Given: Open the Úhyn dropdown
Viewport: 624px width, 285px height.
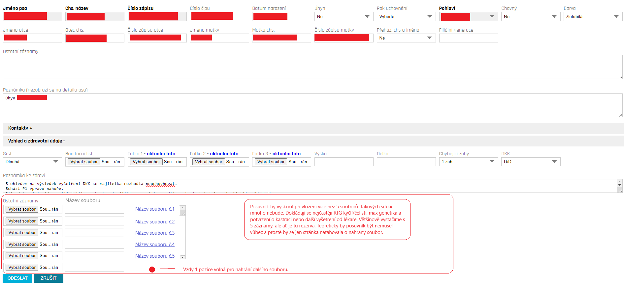Looking at the screenshot, I should [343, 16].
